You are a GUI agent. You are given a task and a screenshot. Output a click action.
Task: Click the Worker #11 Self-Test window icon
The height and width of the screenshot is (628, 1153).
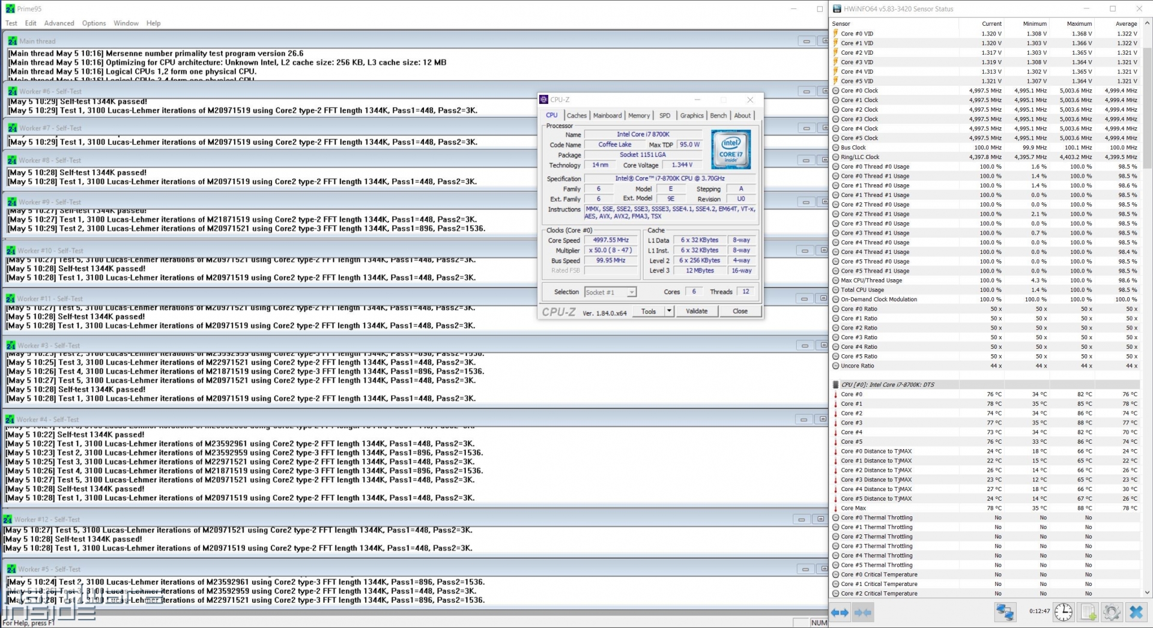point(10,298)
